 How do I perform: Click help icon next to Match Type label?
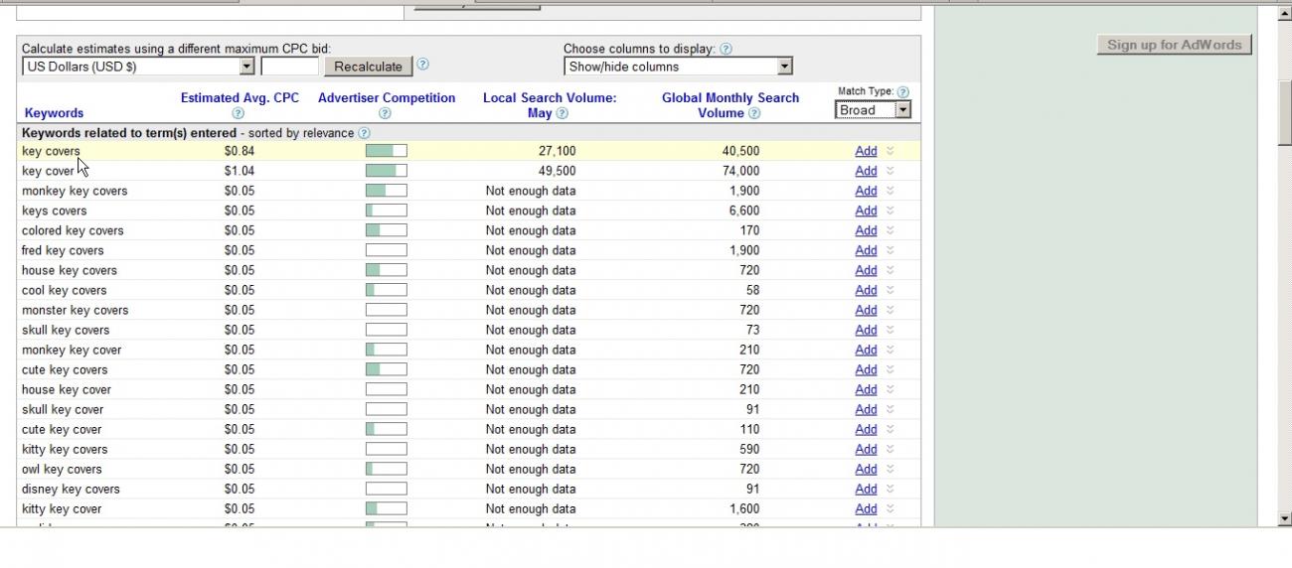coord(902,92)
